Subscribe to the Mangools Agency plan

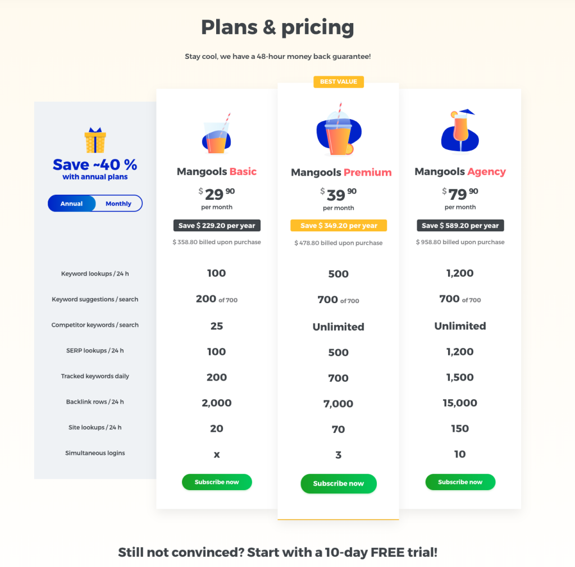460,482
